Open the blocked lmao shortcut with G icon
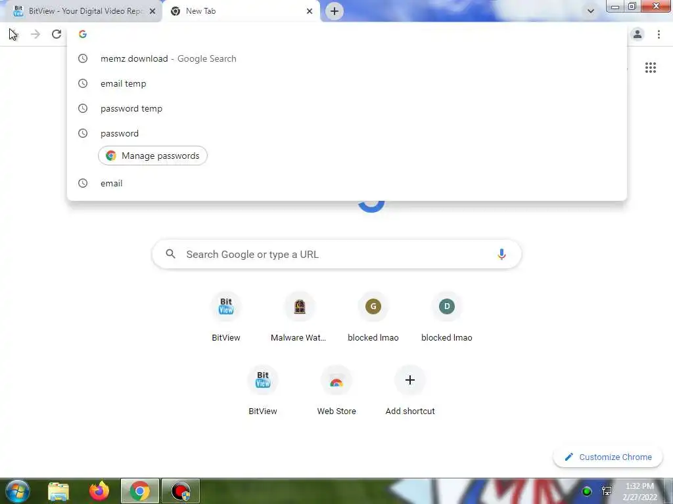The image size is (673, 504). [373, 317]
